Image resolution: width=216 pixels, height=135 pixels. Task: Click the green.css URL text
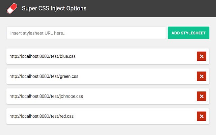point(44,77)
